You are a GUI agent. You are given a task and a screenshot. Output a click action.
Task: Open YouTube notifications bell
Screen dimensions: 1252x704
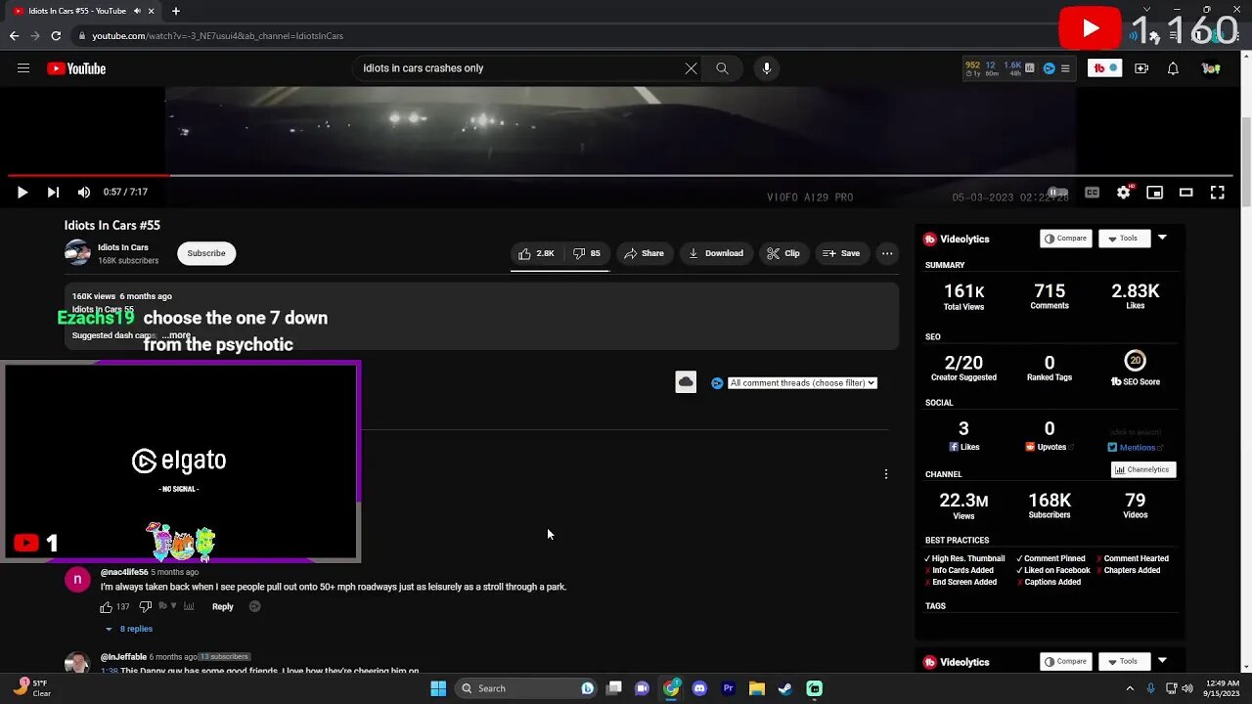(1173, 68)
